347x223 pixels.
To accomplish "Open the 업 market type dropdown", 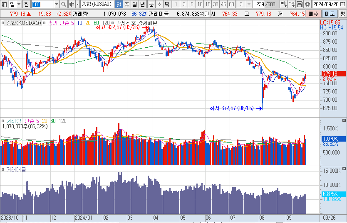I will (19, 4).
